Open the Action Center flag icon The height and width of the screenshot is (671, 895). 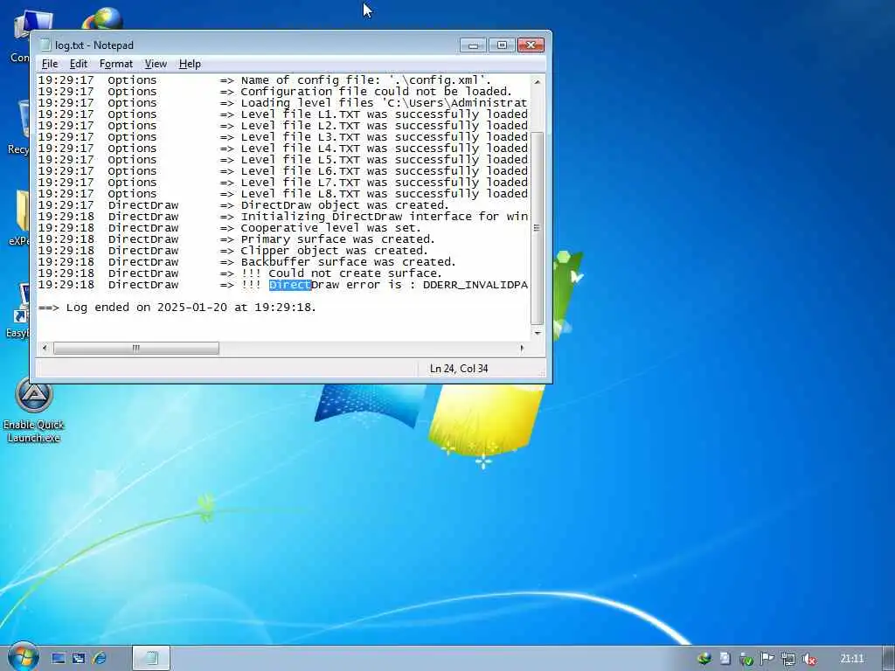click(x=767, y=659)
